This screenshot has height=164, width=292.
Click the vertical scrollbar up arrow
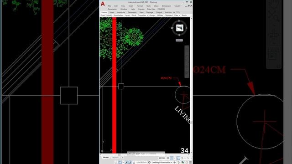[x=191, y=19]
